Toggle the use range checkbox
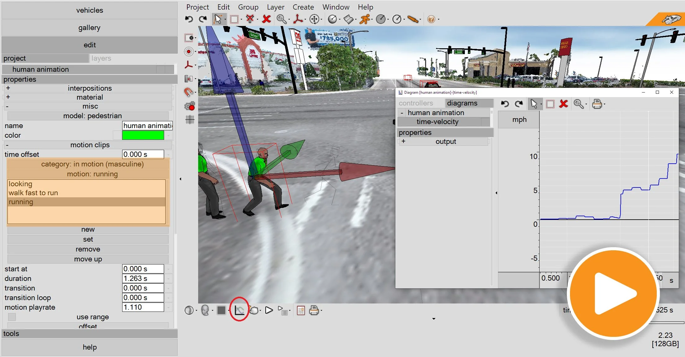685x357 pixels. (12, 317)
